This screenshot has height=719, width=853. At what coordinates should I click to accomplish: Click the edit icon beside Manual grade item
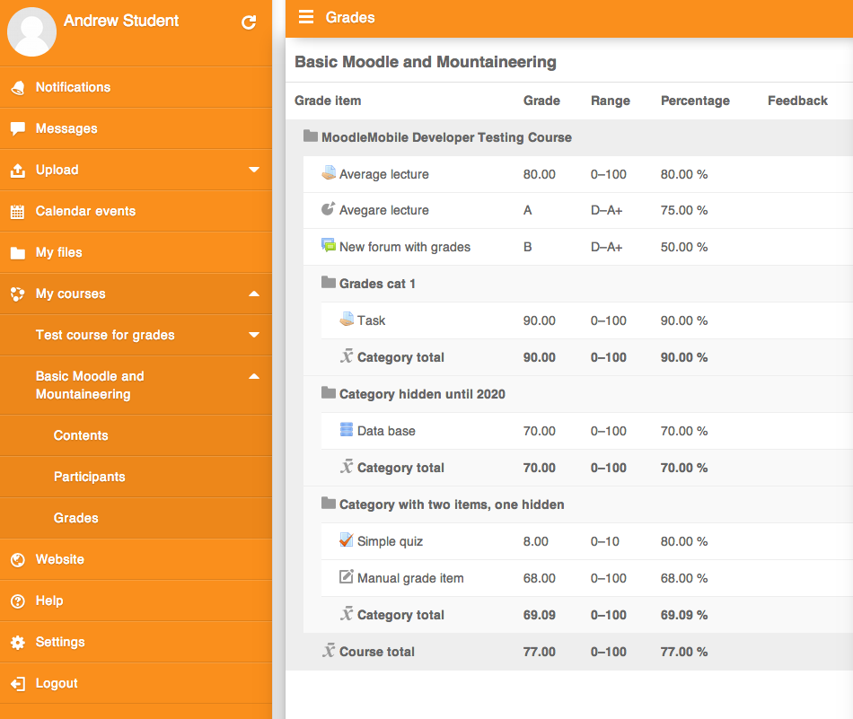[347, 576]
